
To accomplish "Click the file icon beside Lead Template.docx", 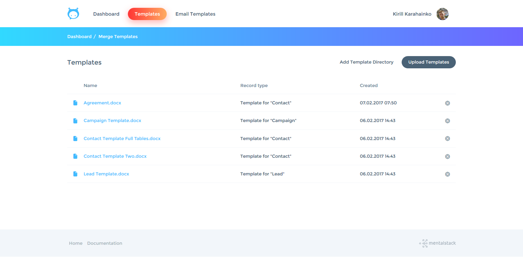I will click(75, 174).
